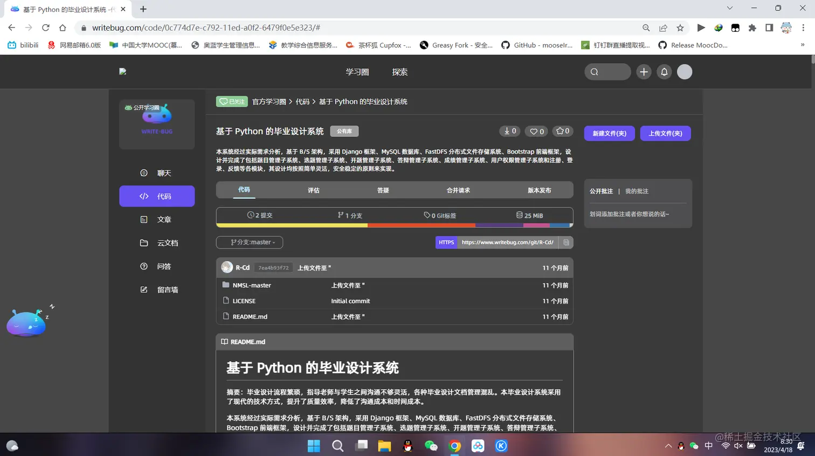Open a new browser tab

143,9
